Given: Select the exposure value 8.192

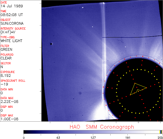Looking at the screenshot, I should tap(6, 76).
